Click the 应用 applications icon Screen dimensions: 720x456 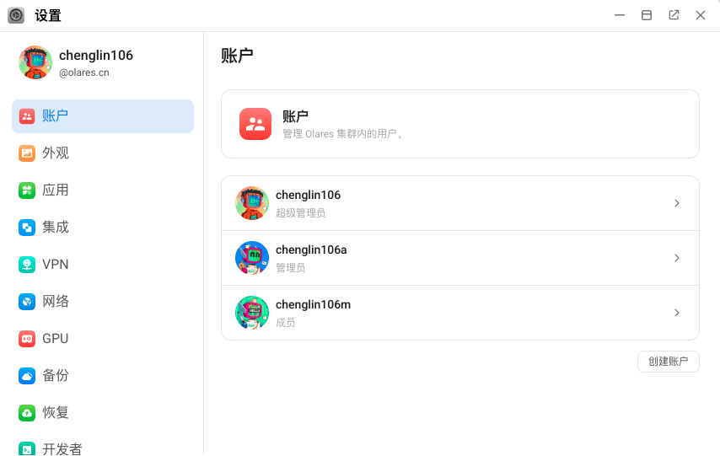pyautogui.click(x=27, y=190)
